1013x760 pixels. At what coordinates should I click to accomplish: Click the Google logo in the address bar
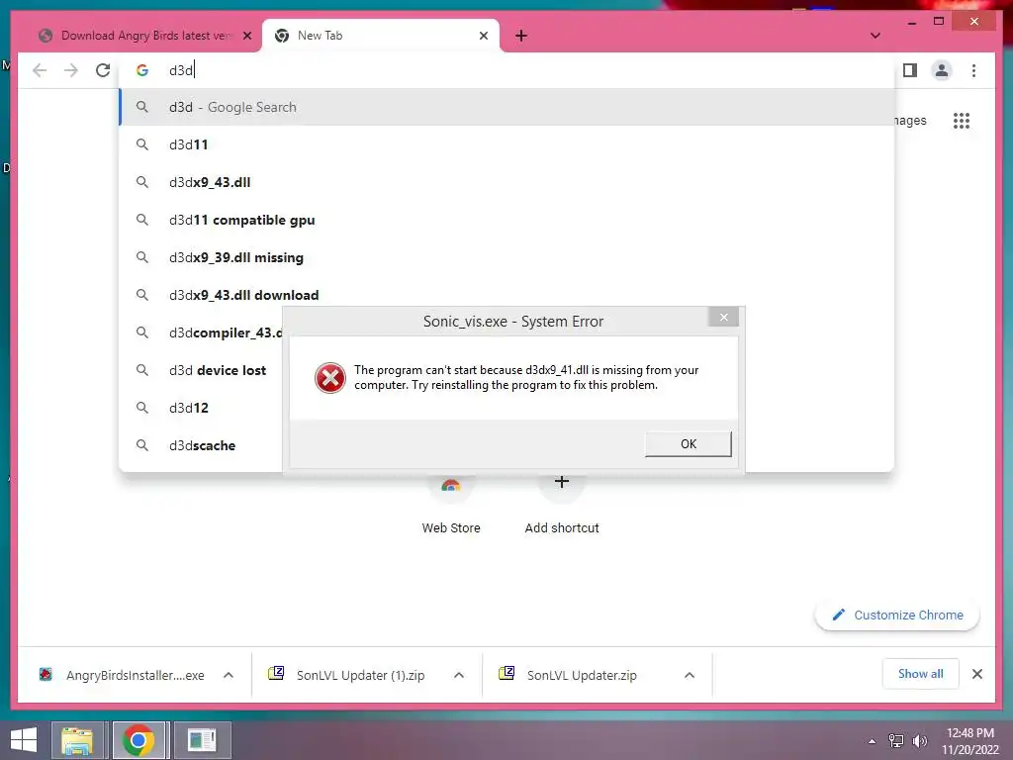[142, 70]
